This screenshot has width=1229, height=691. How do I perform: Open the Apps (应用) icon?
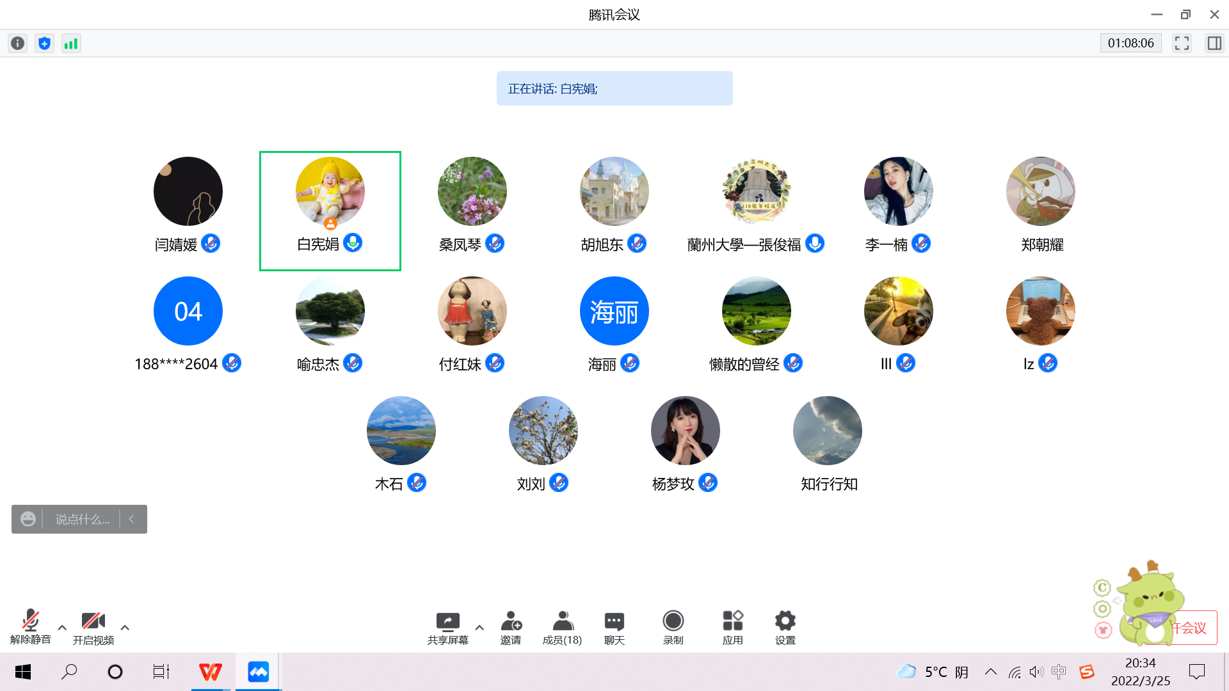coord(732,621)
